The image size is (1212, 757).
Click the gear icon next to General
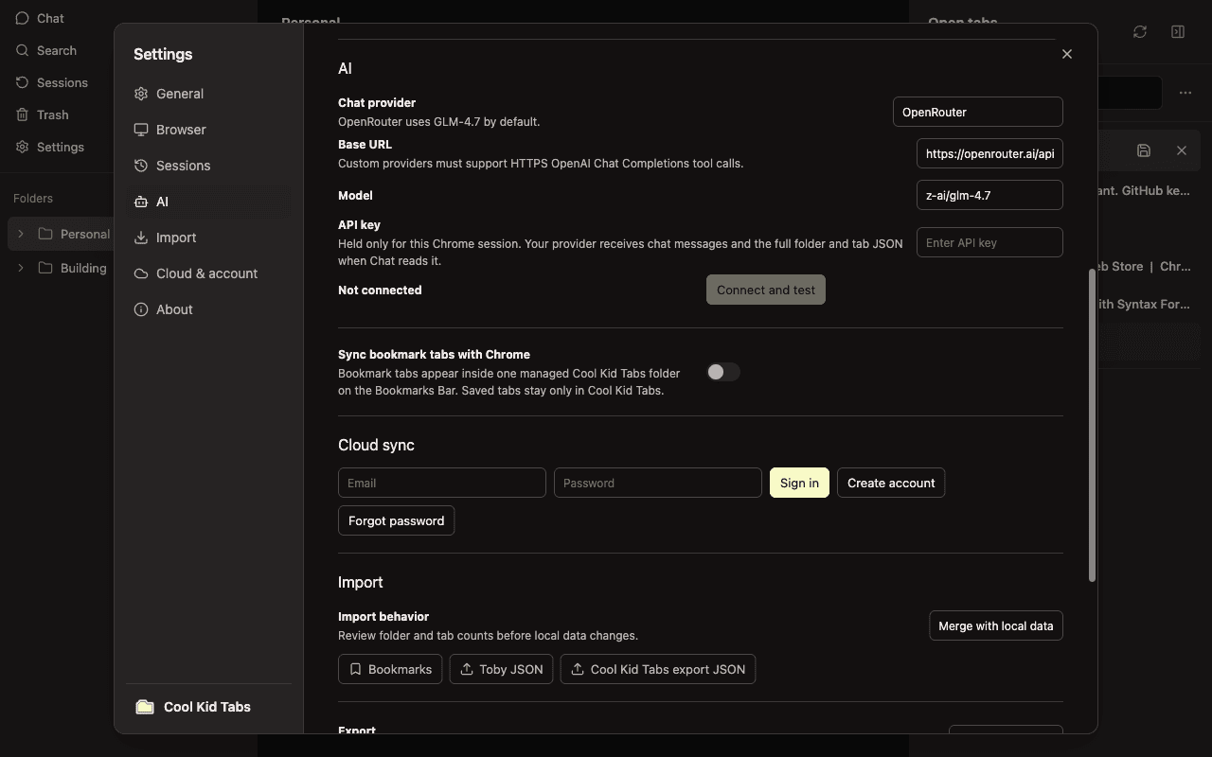[141, 94]
